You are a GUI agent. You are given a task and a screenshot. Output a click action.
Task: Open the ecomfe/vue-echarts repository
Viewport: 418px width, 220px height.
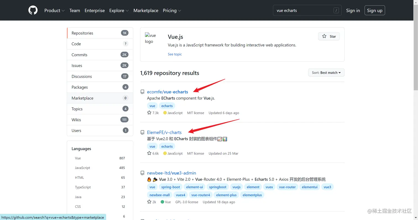[x=167, y=92]
